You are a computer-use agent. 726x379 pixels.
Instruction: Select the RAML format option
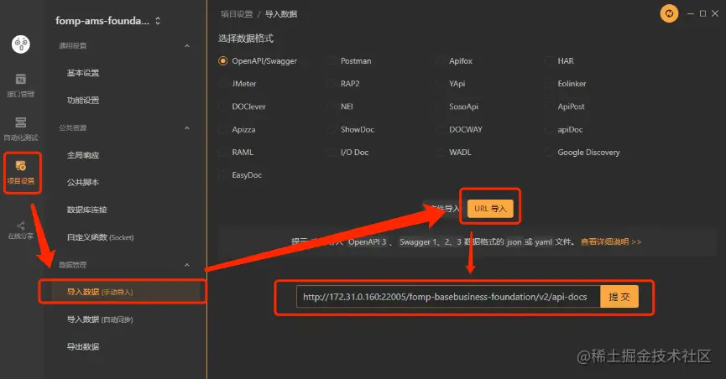236,153
